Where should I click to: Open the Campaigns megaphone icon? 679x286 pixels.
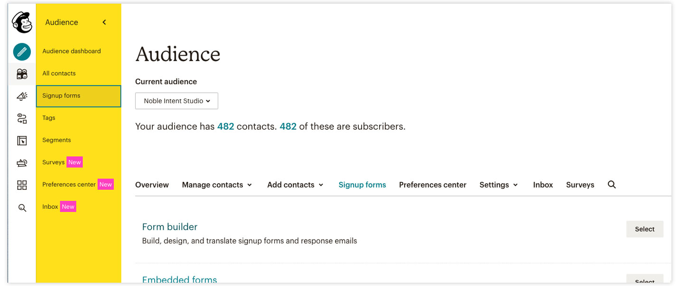click(22, 96)
